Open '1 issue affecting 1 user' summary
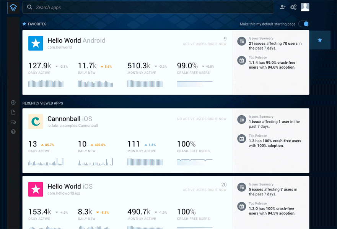 tap(274, 124)
